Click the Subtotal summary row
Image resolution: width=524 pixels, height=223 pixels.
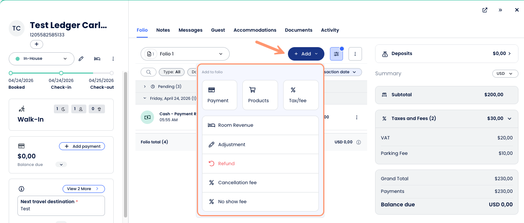click(446, 95)
